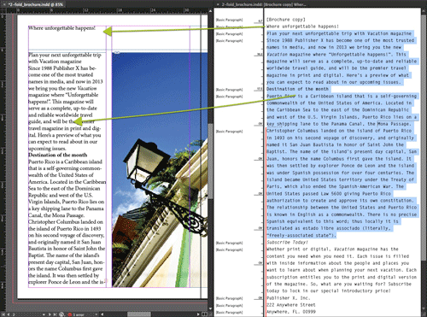Close the 2-fold_brochure.indd @ 85% document tab
Screen dimensions: 427x317
(x=4, y=3)
